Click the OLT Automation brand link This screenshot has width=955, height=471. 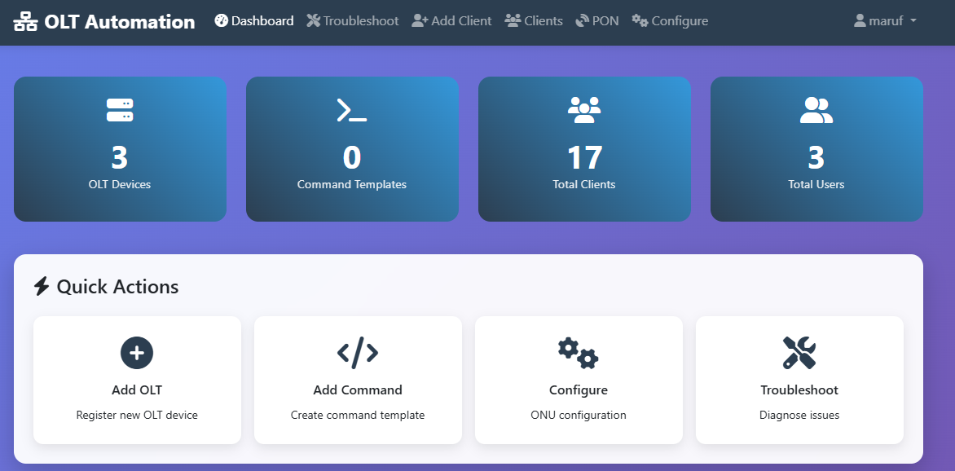tap(104, 22)
